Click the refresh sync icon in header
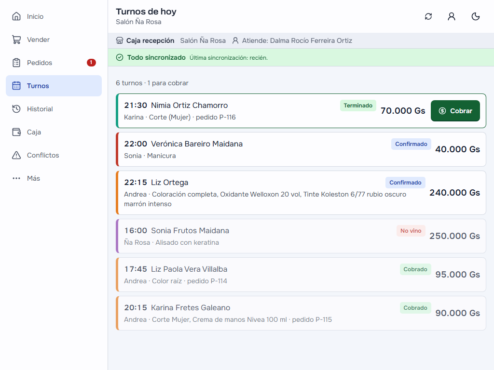This screenshot has width=494, height=370. [428, 16]
